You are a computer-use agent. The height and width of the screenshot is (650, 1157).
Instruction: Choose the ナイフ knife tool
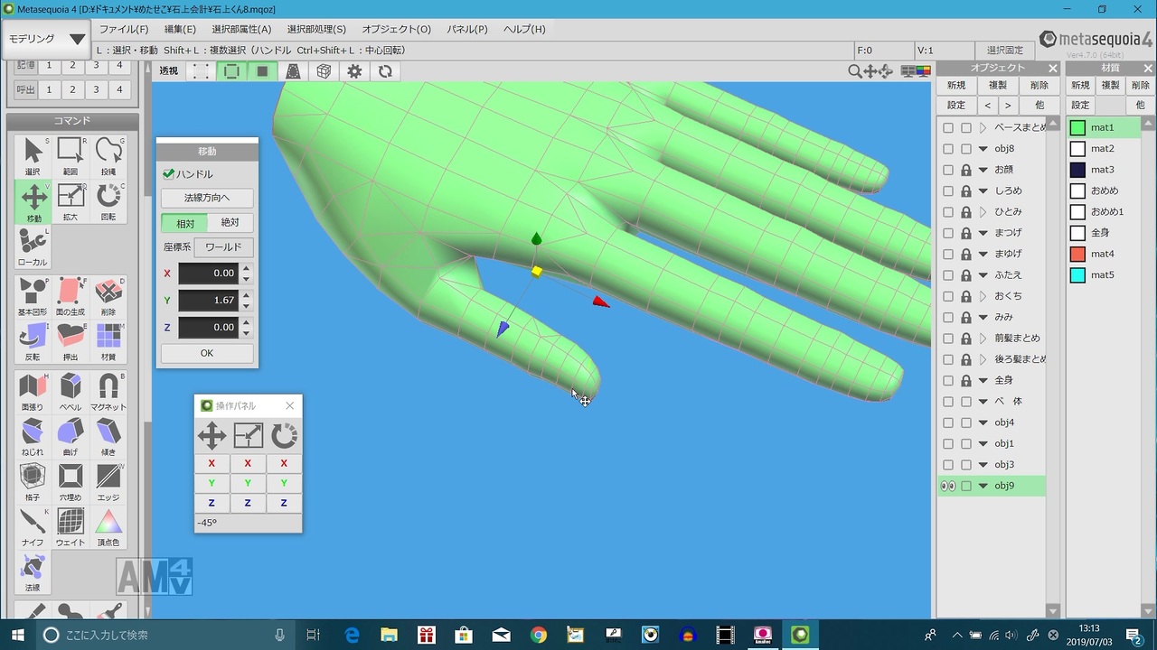tap(33, 527)
